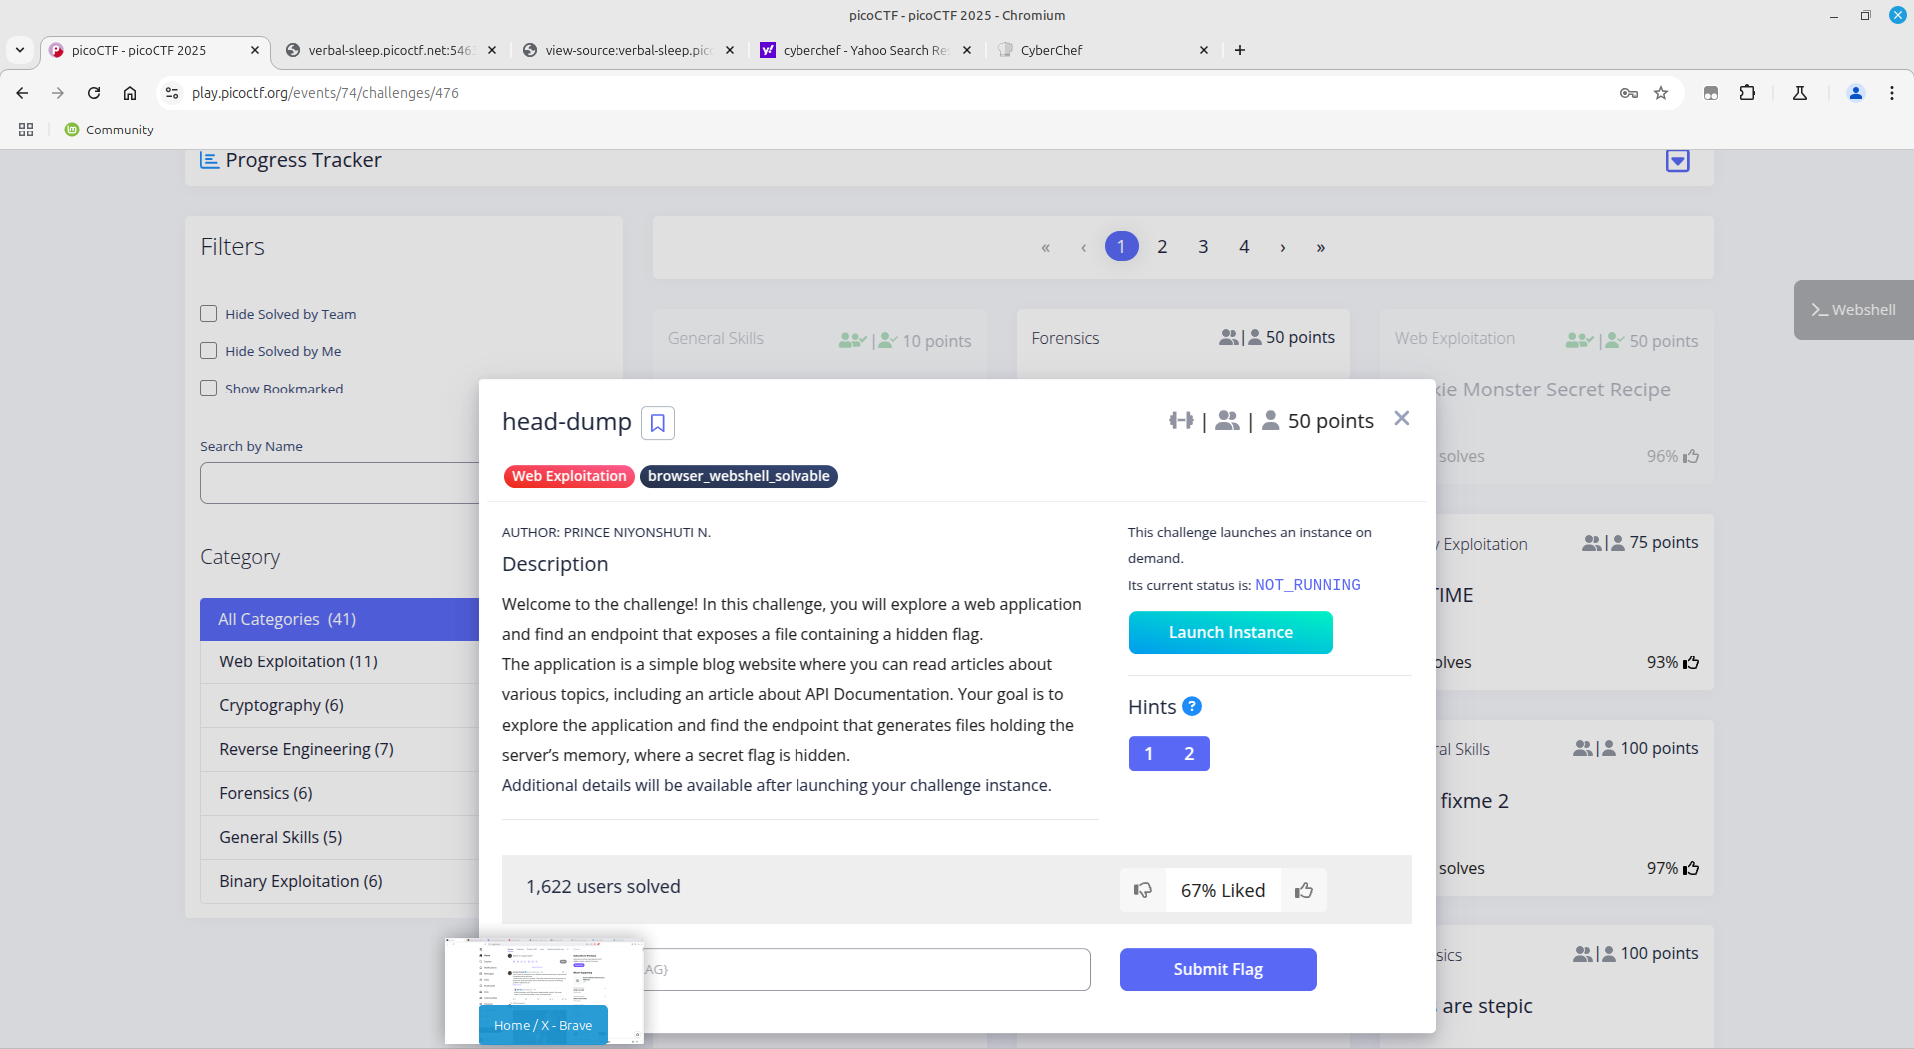
Task: Toggle Hide Solved by Me checkbox
Action: 209,351
